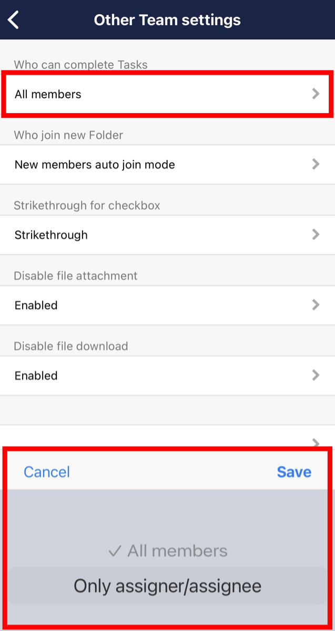Open the Strikethrough for checkbox options
The height and width of the screenshot is (631, 335).
(167, 235)
